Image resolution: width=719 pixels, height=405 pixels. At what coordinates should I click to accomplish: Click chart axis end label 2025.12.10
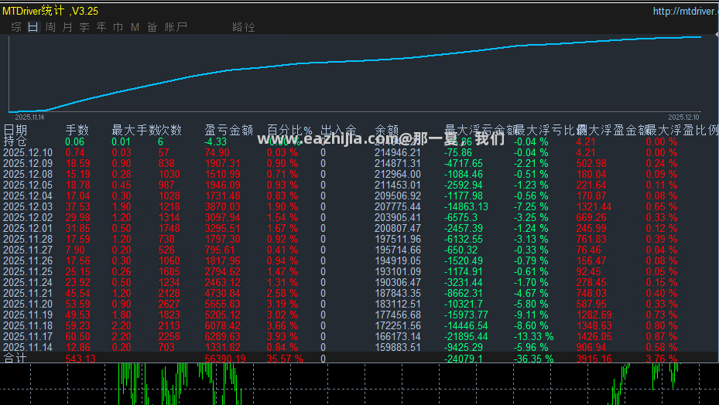pyautogui.click(x=683, y=117)
